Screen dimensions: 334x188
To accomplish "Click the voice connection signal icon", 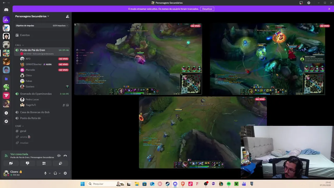I will tap(6, 156).
